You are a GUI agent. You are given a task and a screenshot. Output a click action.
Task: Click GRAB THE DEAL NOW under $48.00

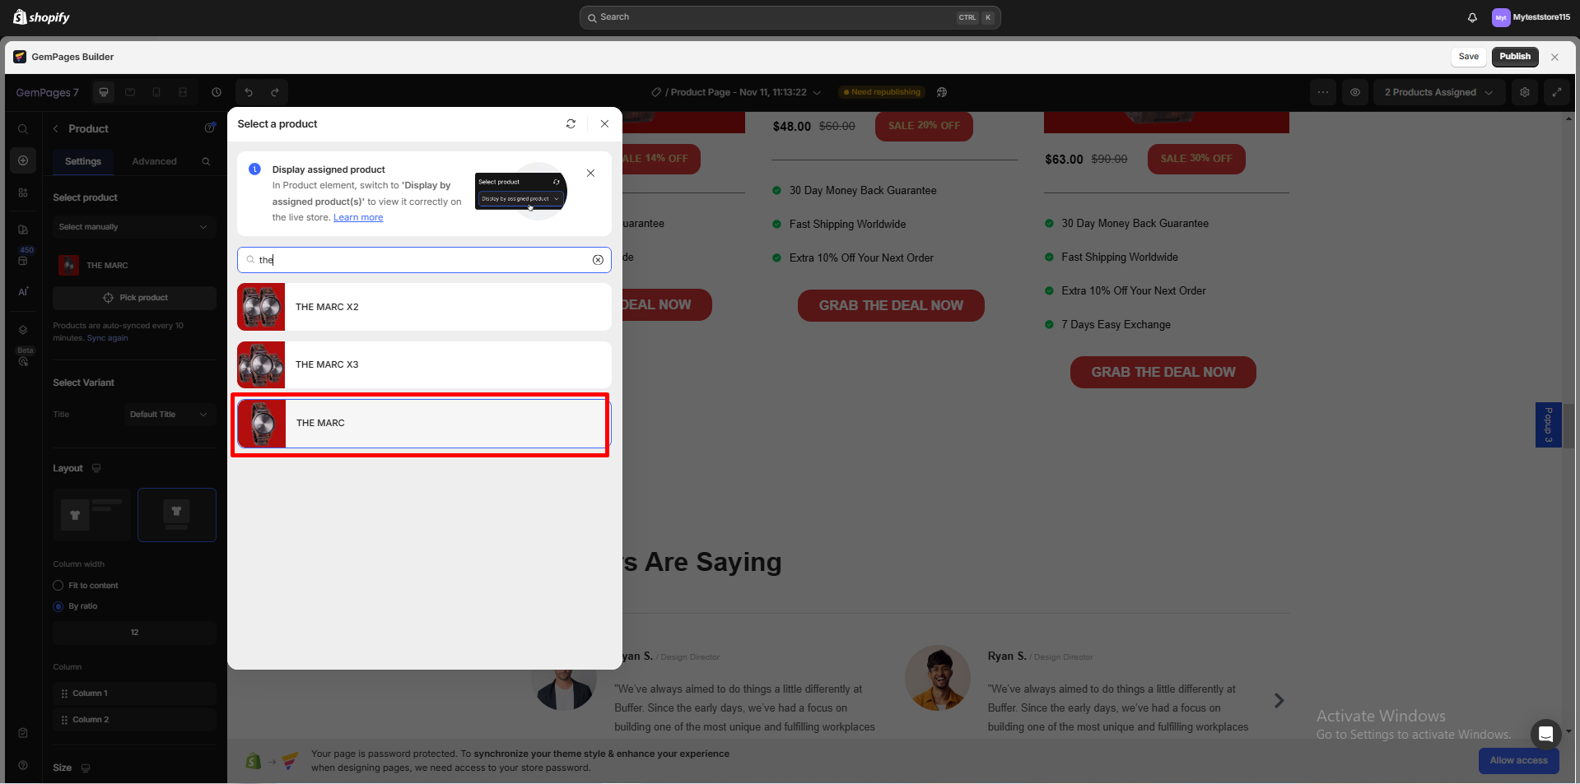click(x=891, y=305)
